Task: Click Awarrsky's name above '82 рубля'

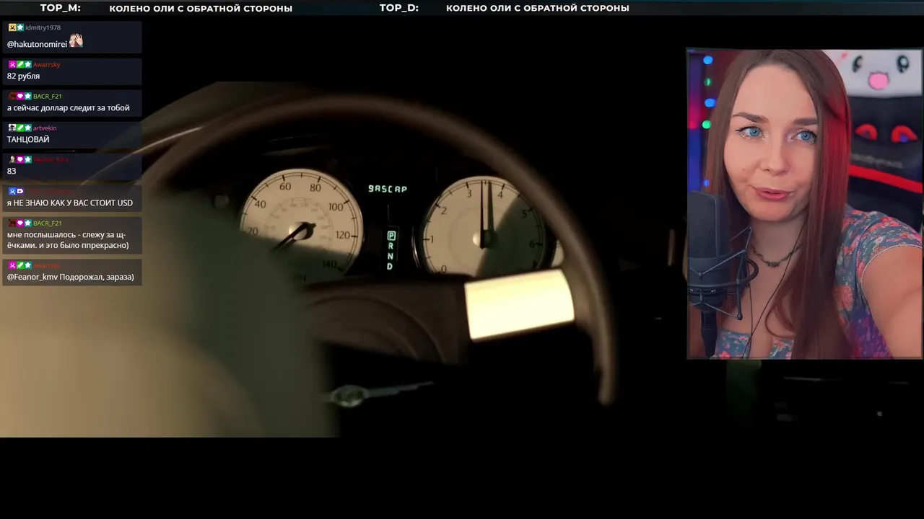Action: [x=46, y=65]
